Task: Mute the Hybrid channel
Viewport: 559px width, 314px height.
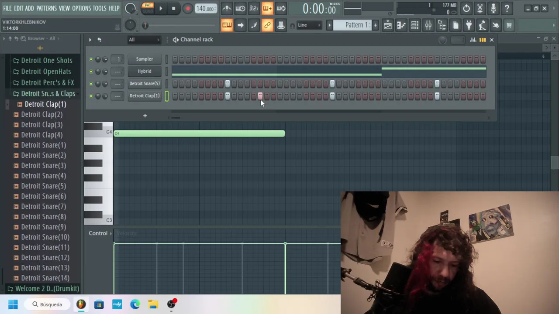Action: point(91,72)
